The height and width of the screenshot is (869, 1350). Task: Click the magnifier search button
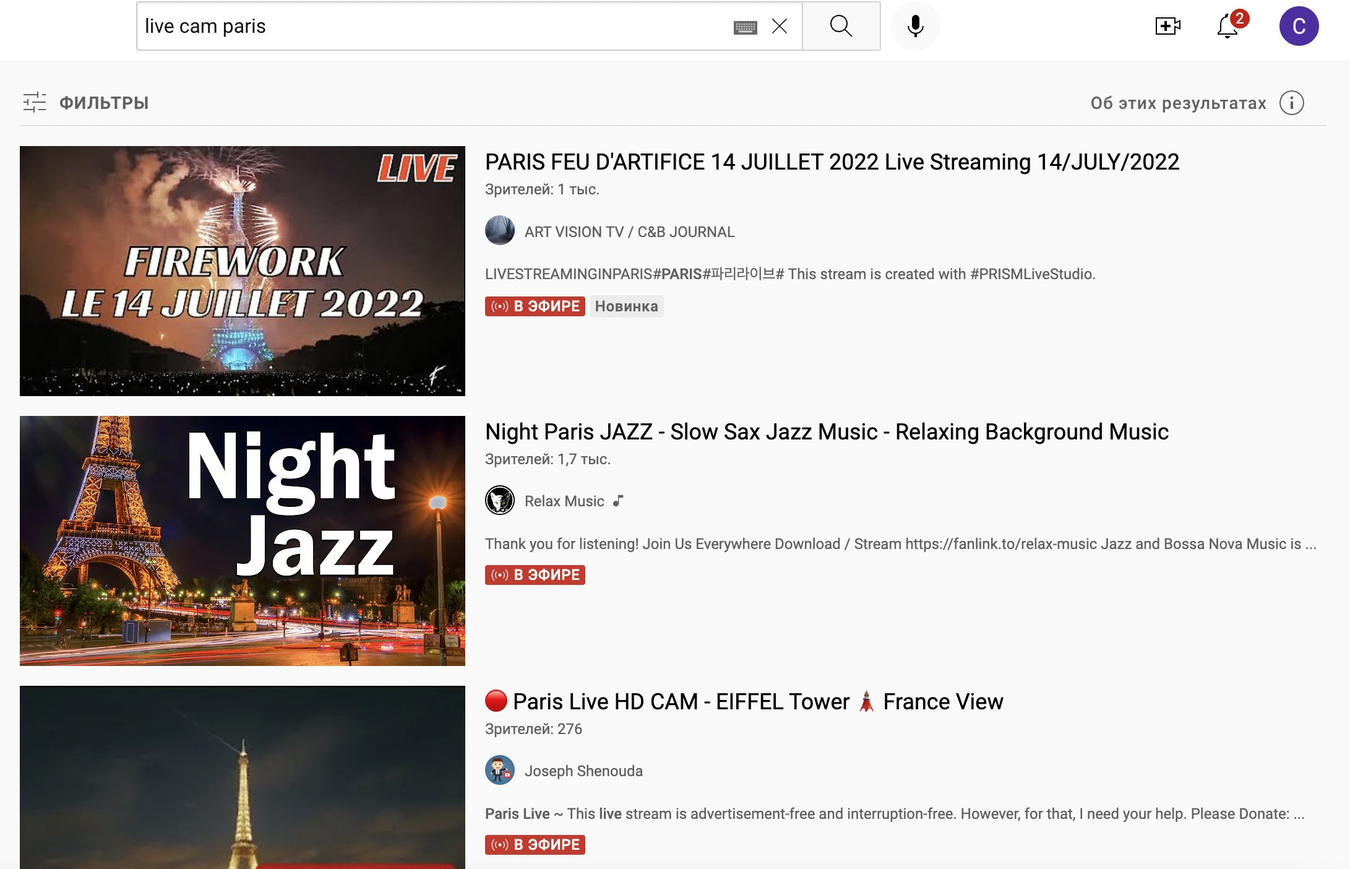click(841, 26)
